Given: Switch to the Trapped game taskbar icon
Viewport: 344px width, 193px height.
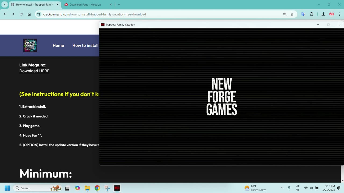Looking at the screenshot, I should 117,188.
